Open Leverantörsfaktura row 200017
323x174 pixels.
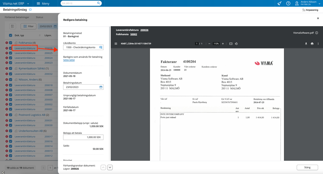tap(25, 137)
